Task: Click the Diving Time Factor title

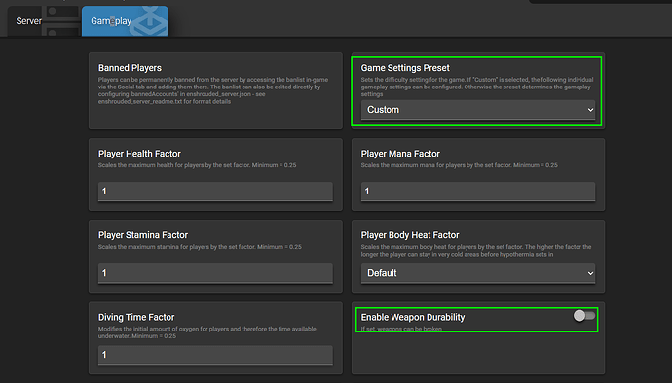Action: (136, 317)
